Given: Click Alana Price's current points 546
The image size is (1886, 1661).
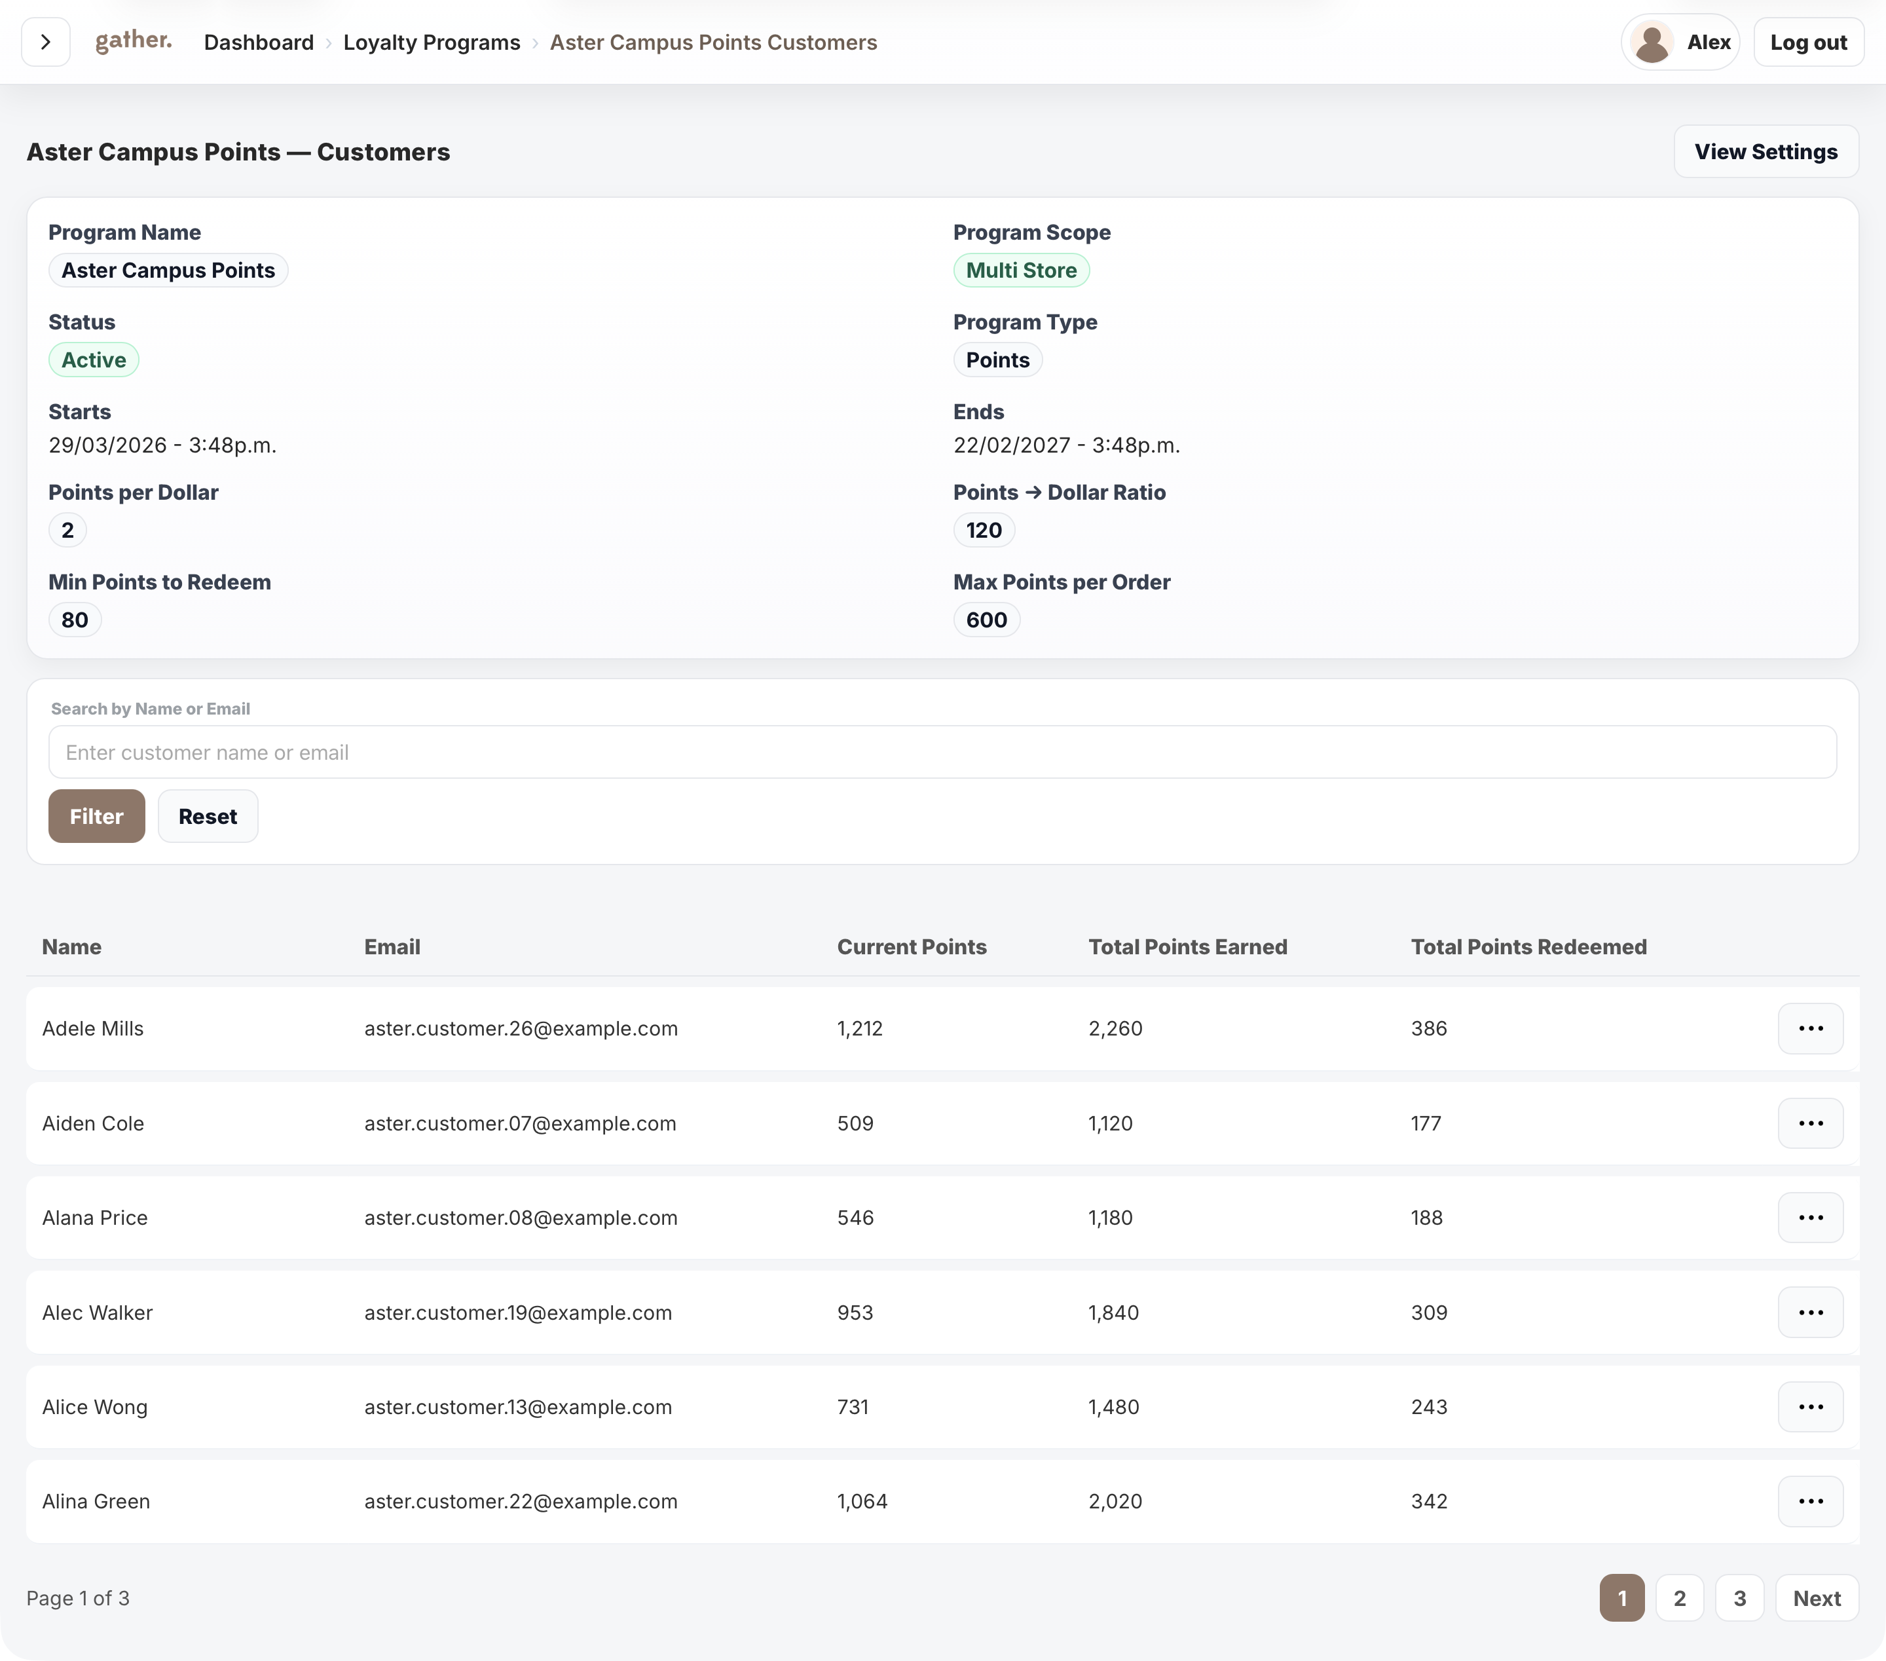Looking at the screenshot, I should [x=855, y=1217].
